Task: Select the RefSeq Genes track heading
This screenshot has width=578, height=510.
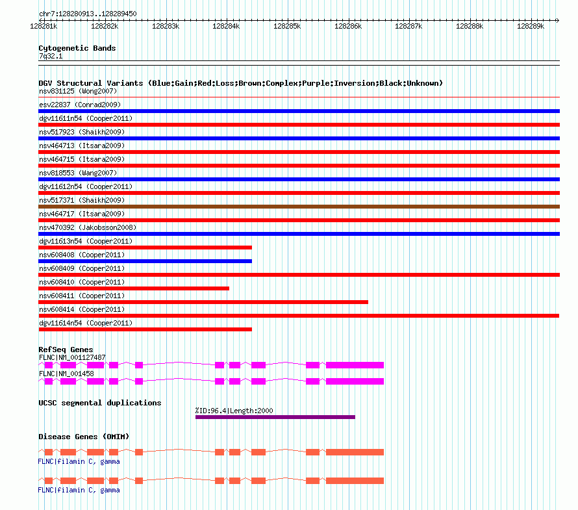Action: pos(66,350)
